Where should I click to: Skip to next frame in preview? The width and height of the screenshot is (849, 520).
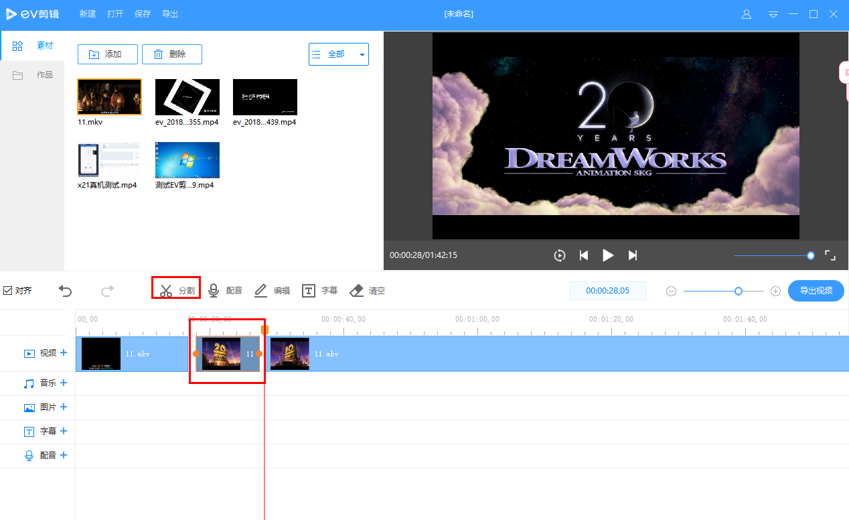(632, 255)
